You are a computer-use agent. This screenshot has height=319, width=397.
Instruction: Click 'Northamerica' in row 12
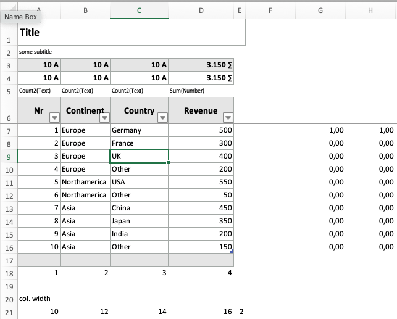pyautogui.click(x=85, y=195)
